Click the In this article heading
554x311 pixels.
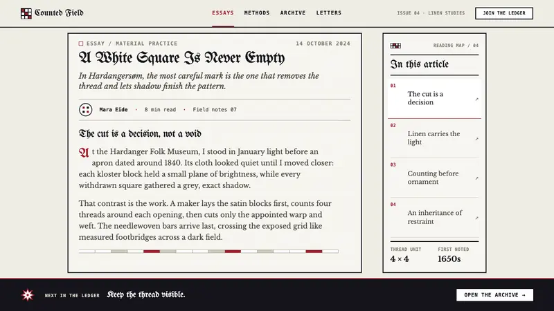click(420, 64)
